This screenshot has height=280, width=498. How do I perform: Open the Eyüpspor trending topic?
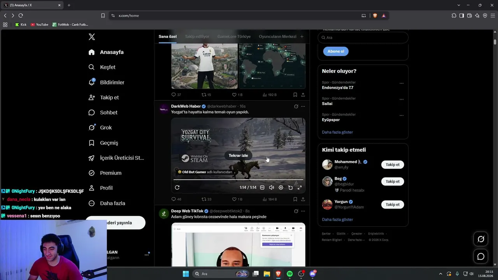pos(331,120)
